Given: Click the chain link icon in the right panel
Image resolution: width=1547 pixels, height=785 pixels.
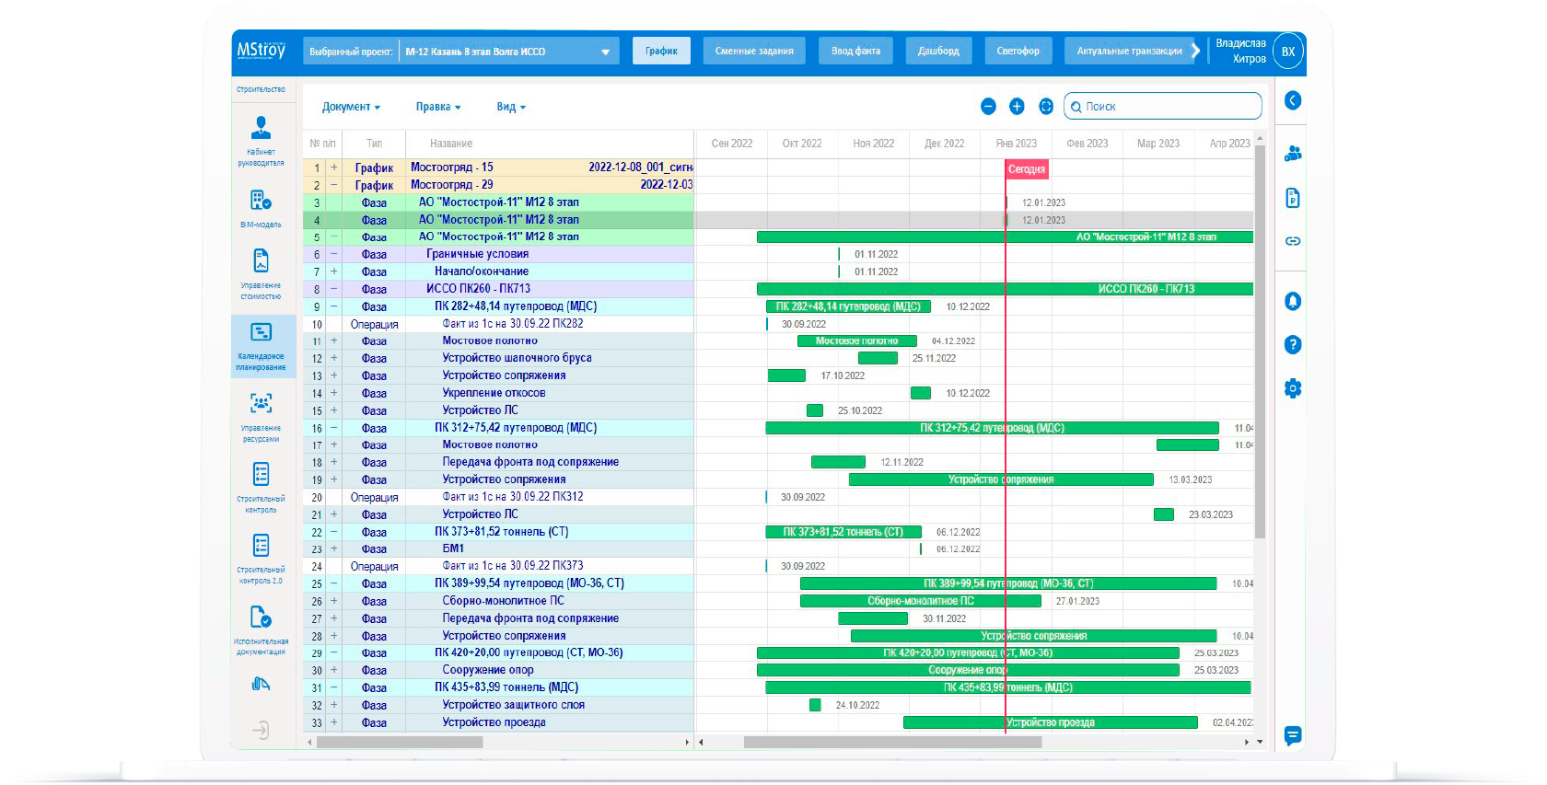Looking at the screenshot, I should (1293, 241).
